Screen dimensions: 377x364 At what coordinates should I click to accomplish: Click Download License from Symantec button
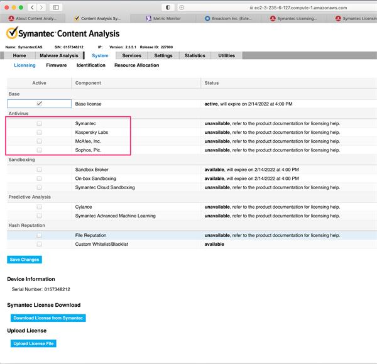48,318
